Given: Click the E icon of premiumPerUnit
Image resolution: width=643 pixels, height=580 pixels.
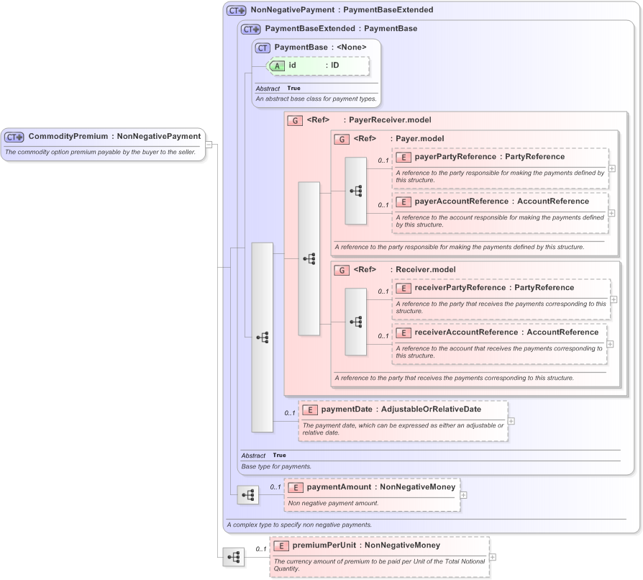Looking at the screenshot, I should [x=281, y=546].
